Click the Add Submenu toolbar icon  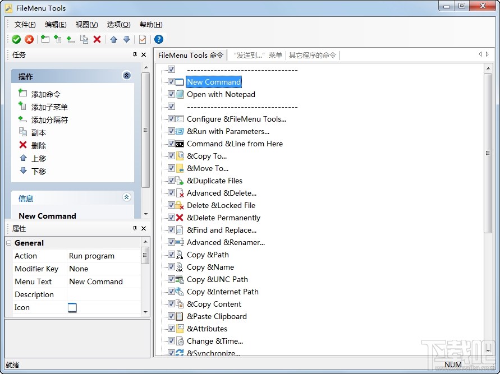pyautogui.click(x=58, y=39)
